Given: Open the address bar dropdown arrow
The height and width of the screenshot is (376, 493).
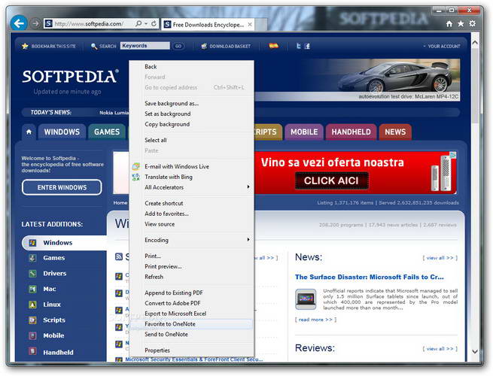Looking at the screenshot, I should click(146, 24).
